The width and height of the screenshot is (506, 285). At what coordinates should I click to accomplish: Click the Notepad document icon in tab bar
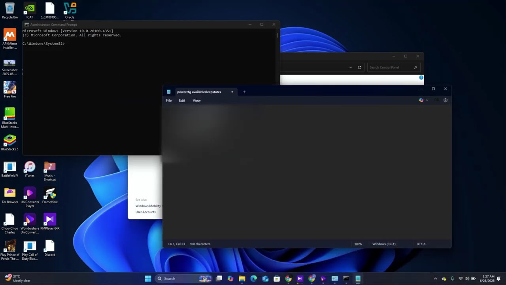pos(169,92)
